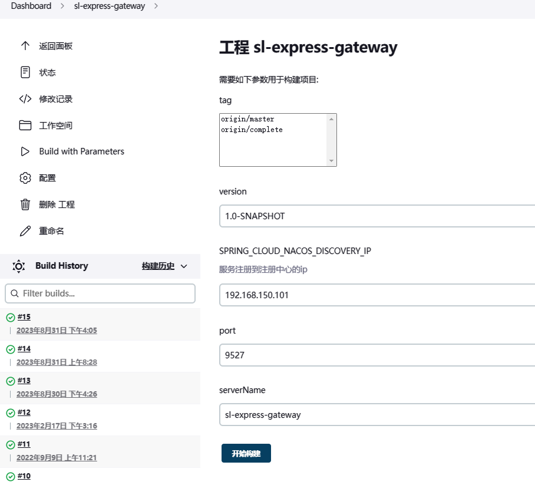
Task: Click the play icon for Build with Parameters
Action: click(x=25, y=151)
